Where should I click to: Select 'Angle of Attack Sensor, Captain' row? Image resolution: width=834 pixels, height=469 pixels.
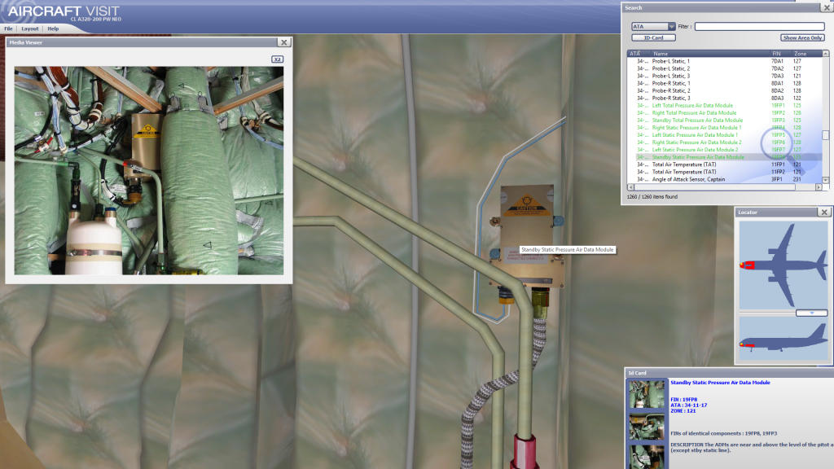[724, 180]
